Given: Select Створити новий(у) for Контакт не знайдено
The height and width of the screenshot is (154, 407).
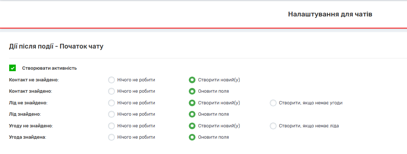Looking at the screenshot, I should click(x=192, y=80).
